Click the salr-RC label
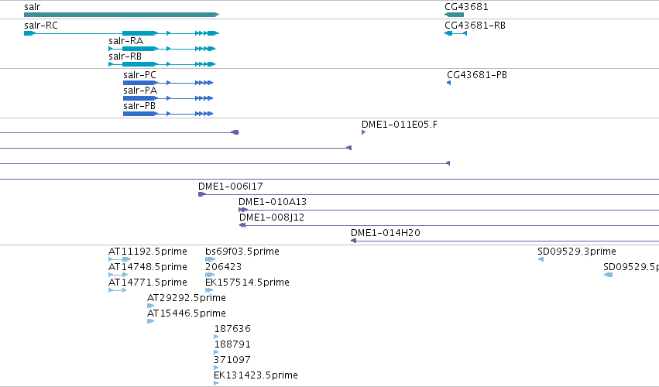 tap(41, 26)
